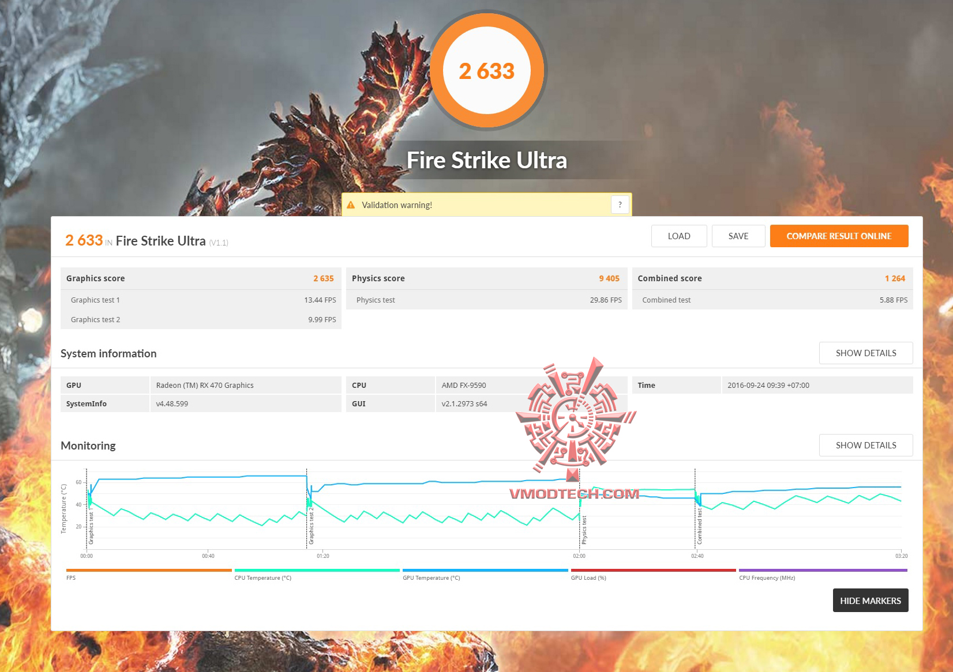Screen dimensions: 953x672
Task: Click the 00:40 tick on the chart time axis
Action: (x=208, y=556)
